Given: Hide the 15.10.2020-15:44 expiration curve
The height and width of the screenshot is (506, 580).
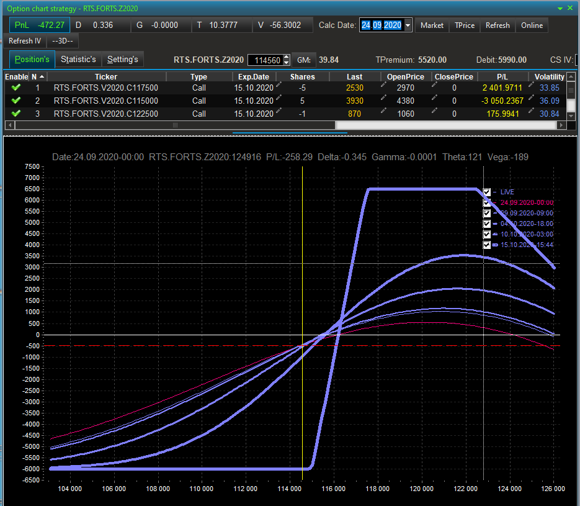Looking at the screenshot, I should tap(487, 245).
